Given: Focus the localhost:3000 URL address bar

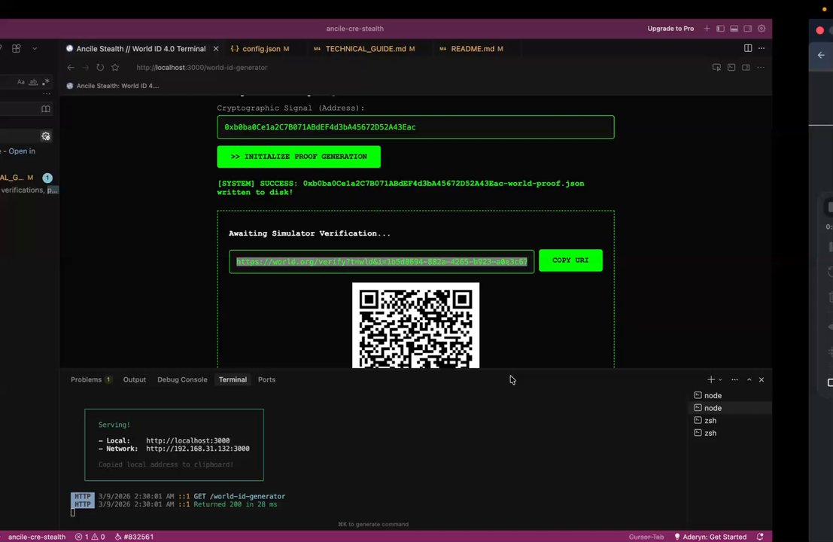Looking at the screenshot, I should click(x=202, y=68).
